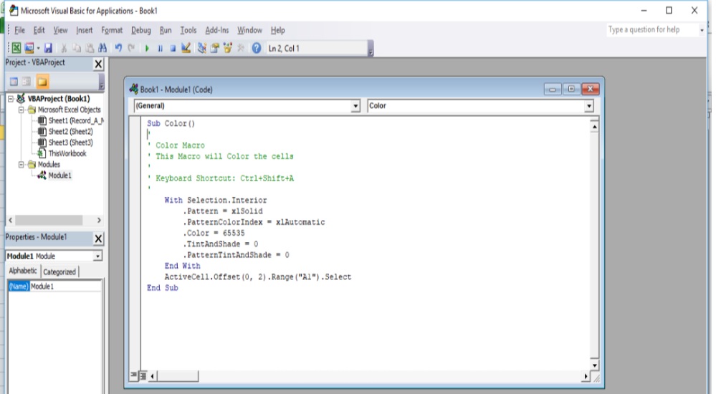Viewport: 716px width, 394px height.
Task: Open the Help menu
Action: click(277, 30)
